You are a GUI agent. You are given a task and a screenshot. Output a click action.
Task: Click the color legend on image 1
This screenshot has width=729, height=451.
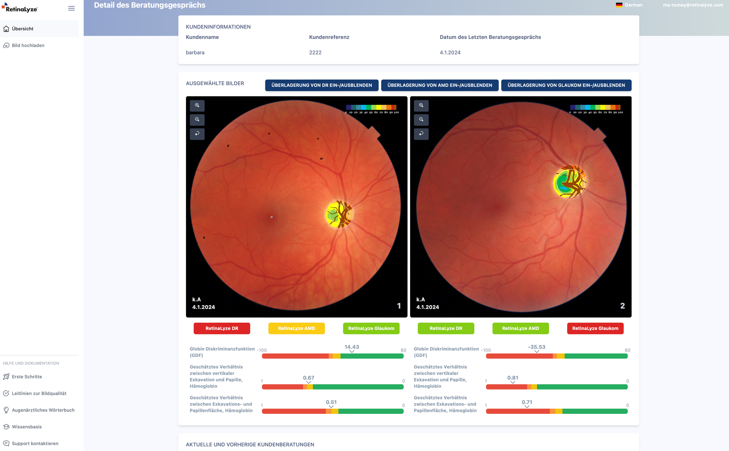372,109
